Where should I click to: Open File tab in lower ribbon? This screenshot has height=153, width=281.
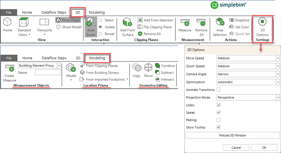coord(9,58)
